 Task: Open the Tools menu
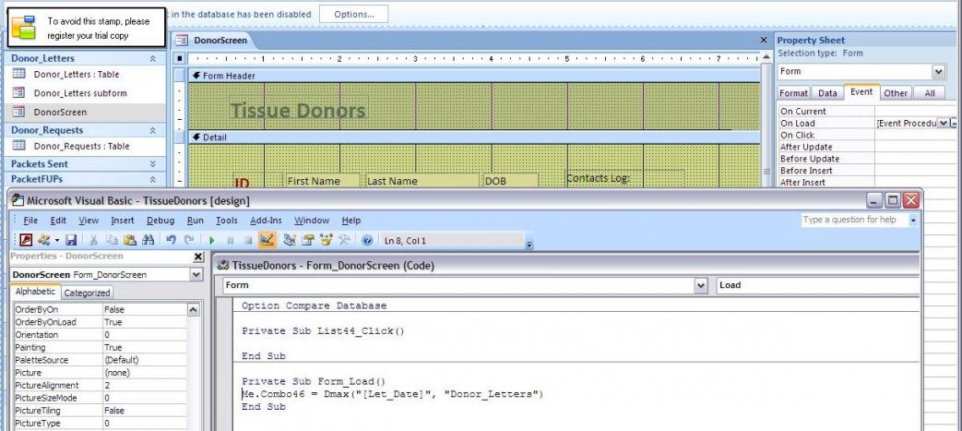[227, 221]
